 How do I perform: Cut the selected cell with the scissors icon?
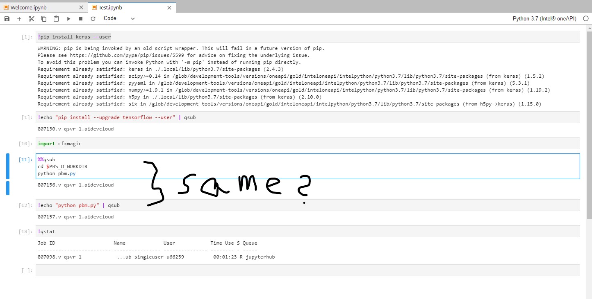click(x=31, y=18)
